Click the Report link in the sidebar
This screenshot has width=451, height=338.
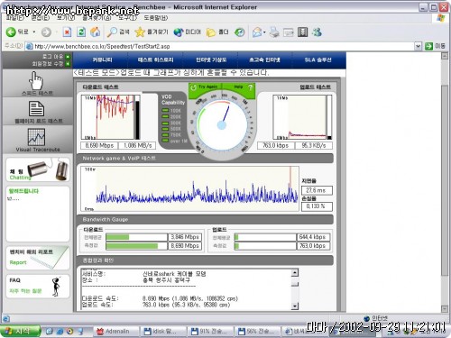18,262
